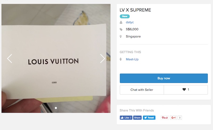
Task: Click the Meet-Up link
Action: click(x=132, y=59)
